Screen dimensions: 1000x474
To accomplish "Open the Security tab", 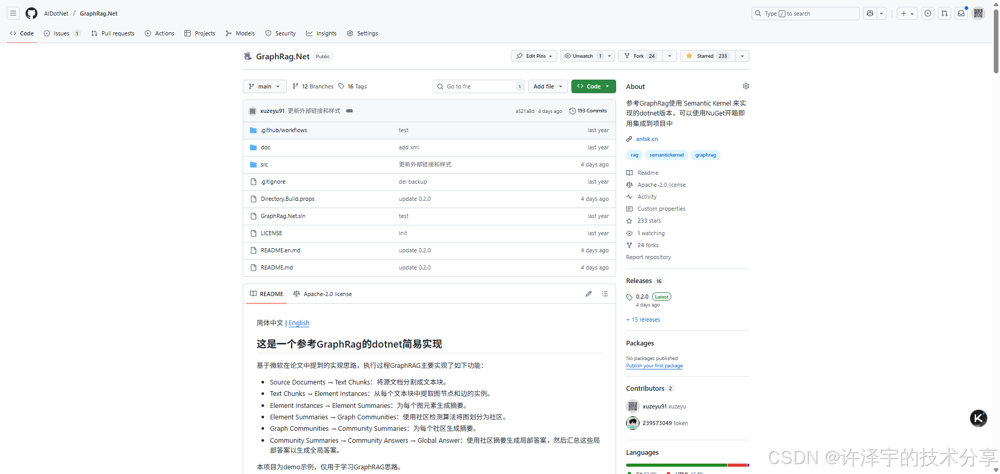I will click(x=280, y=33).
